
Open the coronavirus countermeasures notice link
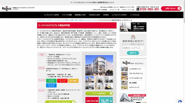coord(92,3)
